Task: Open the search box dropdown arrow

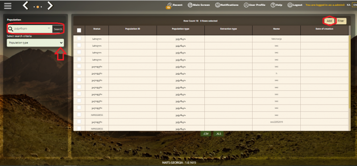Action: (x=49, y=28)
